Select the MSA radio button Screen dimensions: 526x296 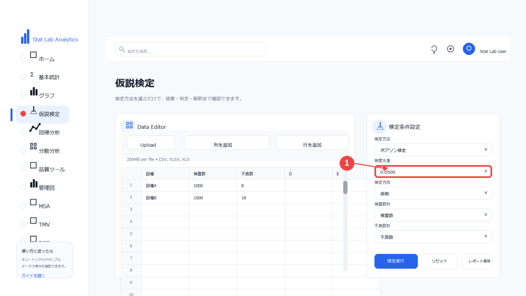click(23, 206)
